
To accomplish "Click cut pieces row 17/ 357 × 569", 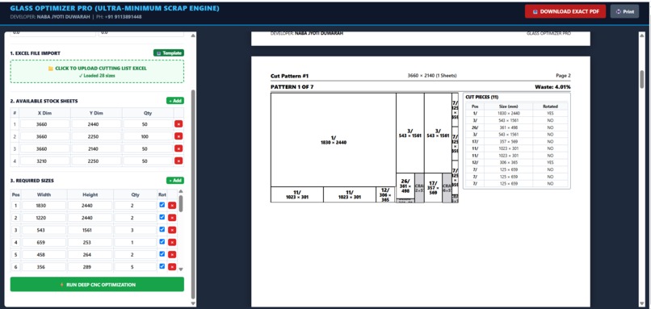I will [x=516, y=141].
